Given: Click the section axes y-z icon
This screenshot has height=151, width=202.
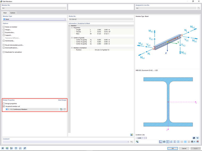Looking at the screenshot, I should pyautogui.click(x=171, y=142).
